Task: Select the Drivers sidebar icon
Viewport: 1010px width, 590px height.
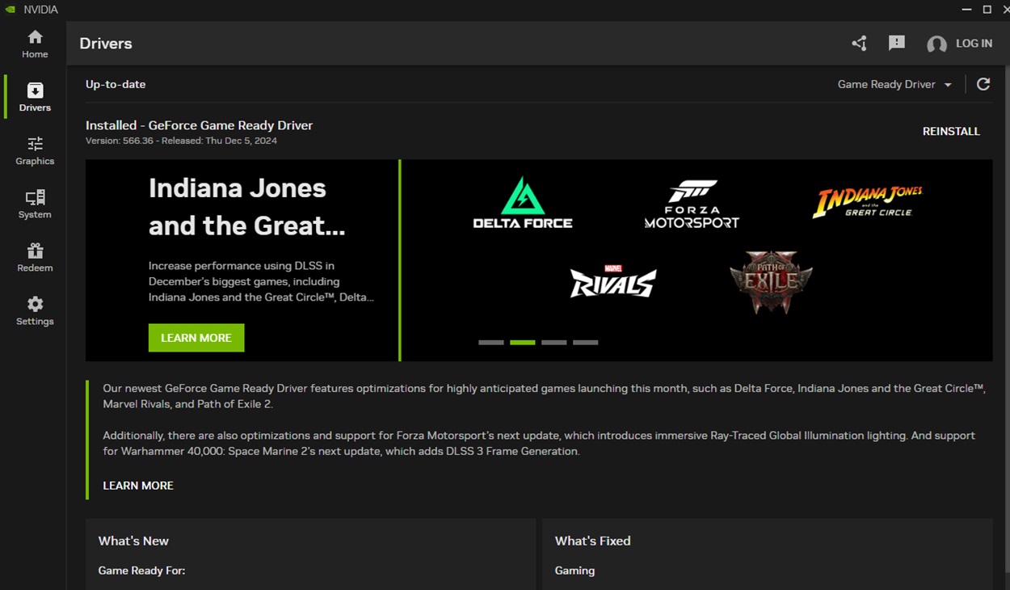Action: pyautogui.click(x=35, y=97)
